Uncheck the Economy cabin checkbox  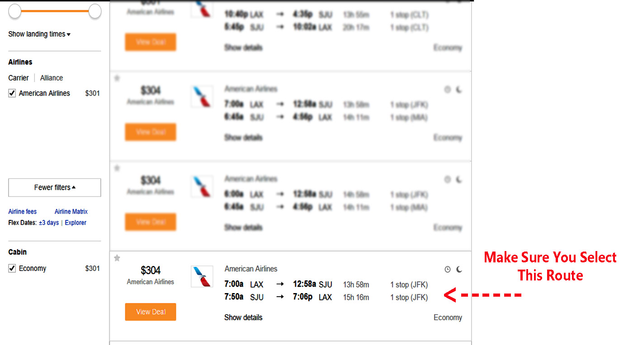pyautogui.click(x=12, y=269)
